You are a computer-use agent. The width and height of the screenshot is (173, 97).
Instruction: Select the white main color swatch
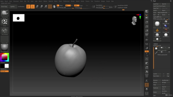click(x=6, y=66)
